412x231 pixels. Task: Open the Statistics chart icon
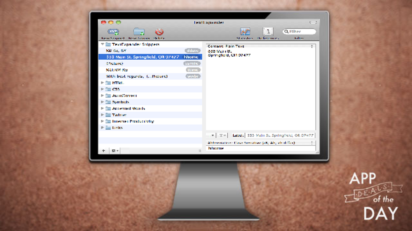[245, 32]
